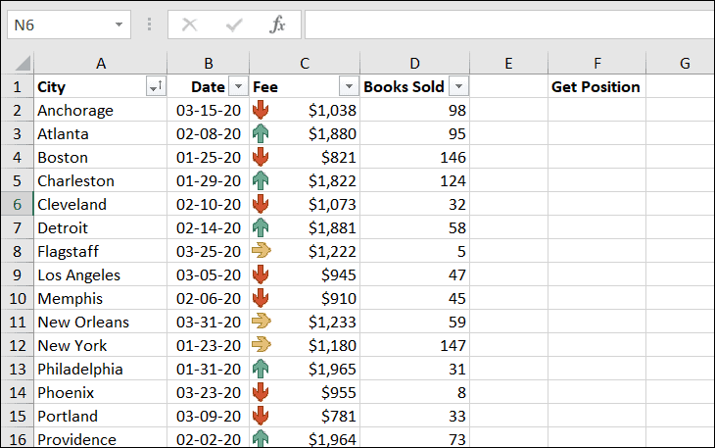Viewport: 715px width, 448px height.
Task: Open the Date column filter dropdown
Action: (x=238, y=86)
